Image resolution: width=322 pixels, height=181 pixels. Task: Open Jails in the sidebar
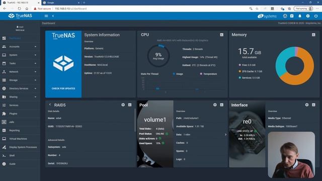click(20, 122)
